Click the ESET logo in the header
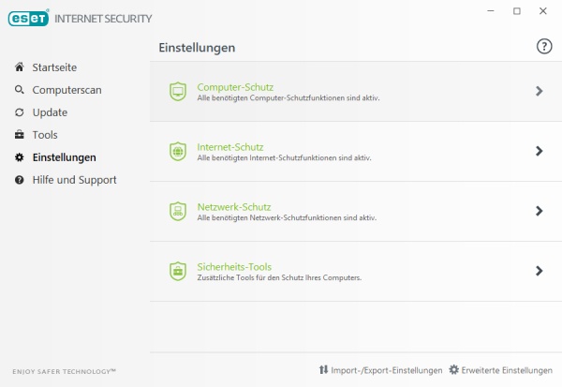 (28, 18)
